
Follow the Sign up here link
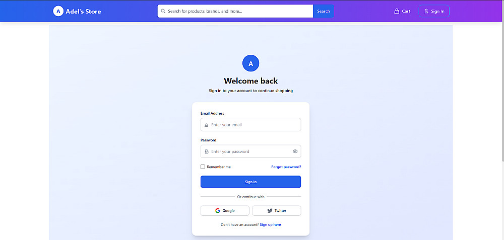270,224
